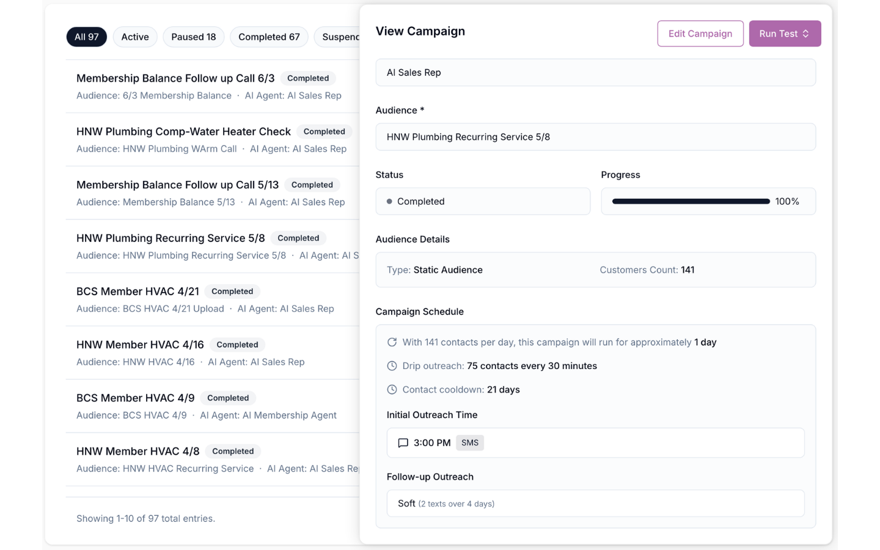
Task: Click the 100% progress bar
Action: [691, 202]
